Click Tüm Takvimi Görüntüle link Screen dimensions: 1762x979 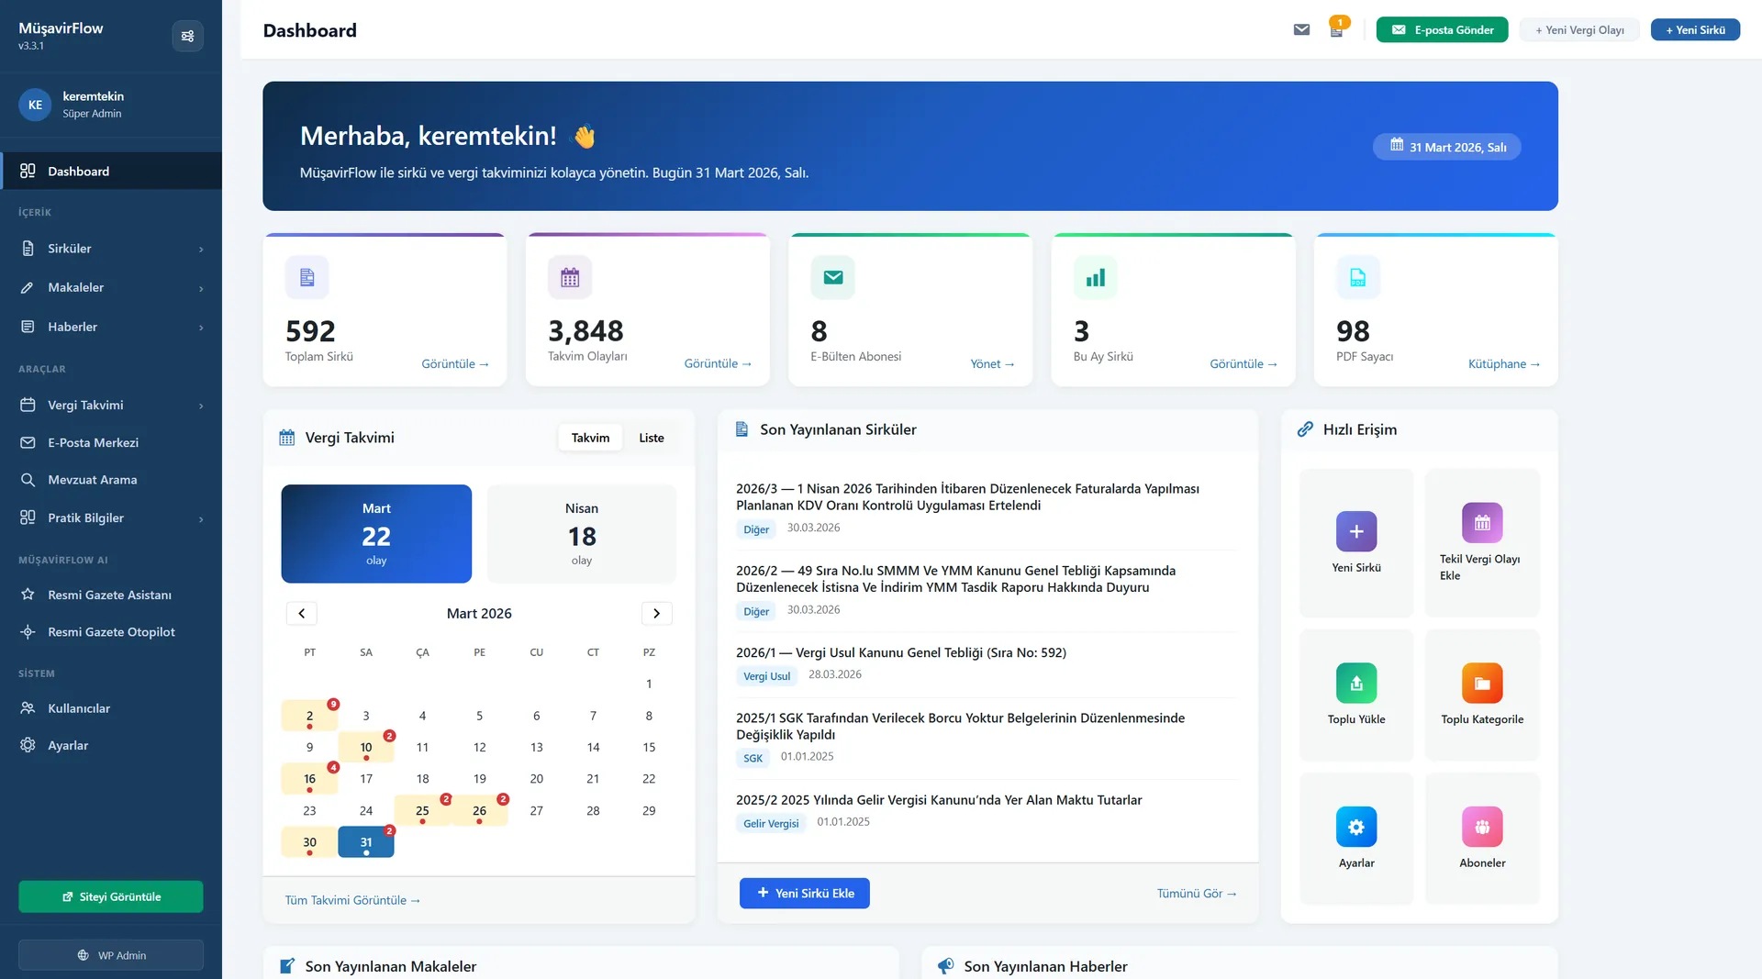click(x=352, y=901)
